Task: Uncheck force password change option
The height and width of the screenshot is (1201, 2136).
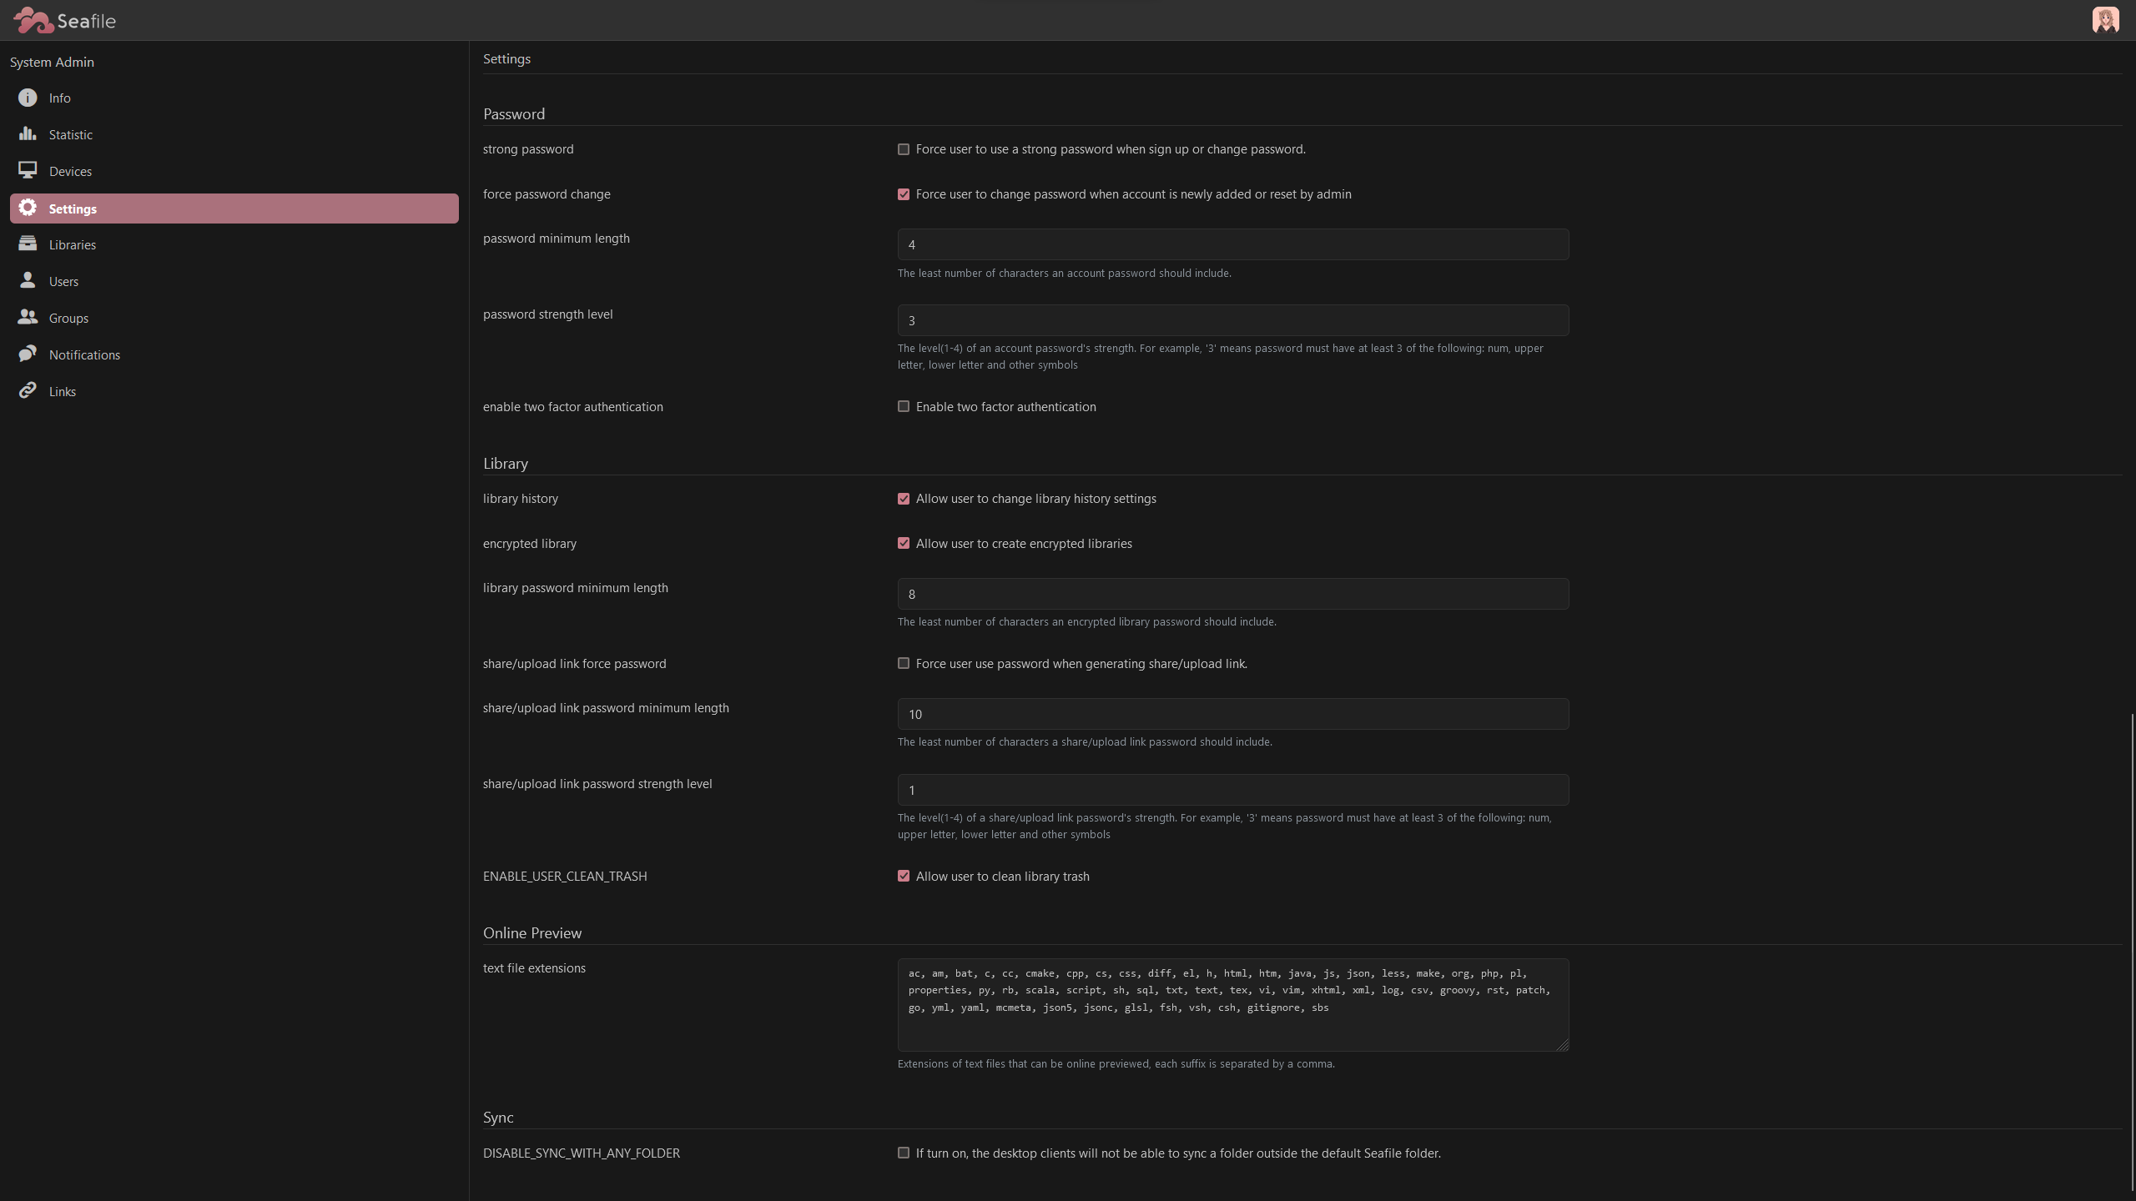Action: pyautogui.click(x=904, y=194)
